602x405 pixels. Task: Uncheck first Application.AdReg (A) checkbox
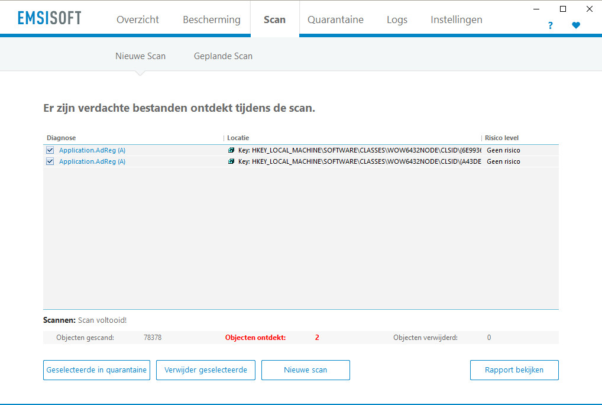point(50,150)
